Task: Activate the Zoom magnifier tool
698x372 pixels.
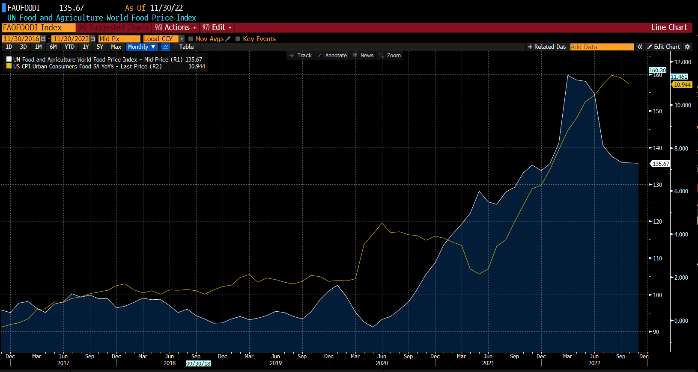Action: click(x=390, y=56)
